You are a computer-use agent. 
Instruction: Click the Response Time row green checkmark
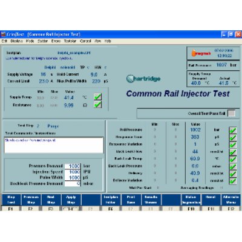pyautogui.click(x=233, y=137)
